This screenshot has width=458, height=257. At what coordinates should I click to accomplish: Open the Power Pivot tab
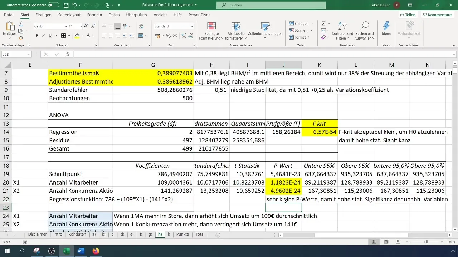pos(200,15)
